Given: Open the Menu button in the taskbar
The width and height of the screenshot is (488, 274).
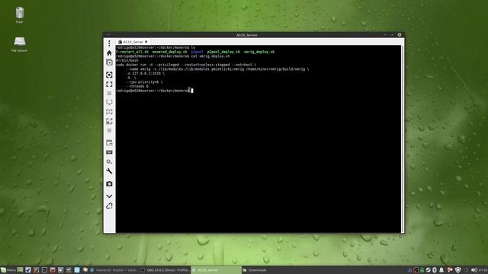Looking at the screenshot, I should click(8, 270).
